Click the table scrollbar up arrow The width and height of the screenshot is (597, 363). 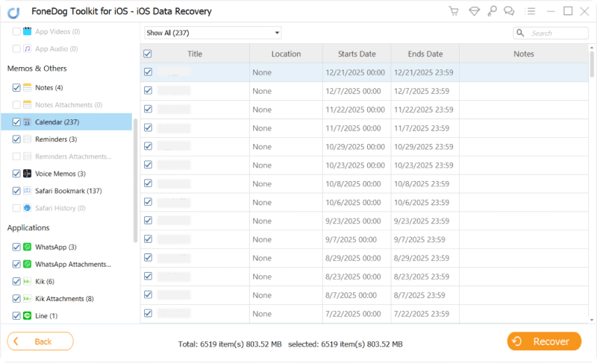[x=592, y=48]
